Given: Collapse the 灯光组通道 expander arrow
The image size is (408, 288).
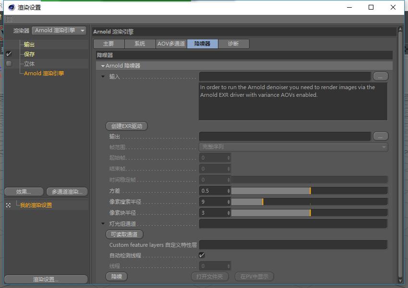Looking at the screenshot, I should pyautogui.click(x=103, y=224).
